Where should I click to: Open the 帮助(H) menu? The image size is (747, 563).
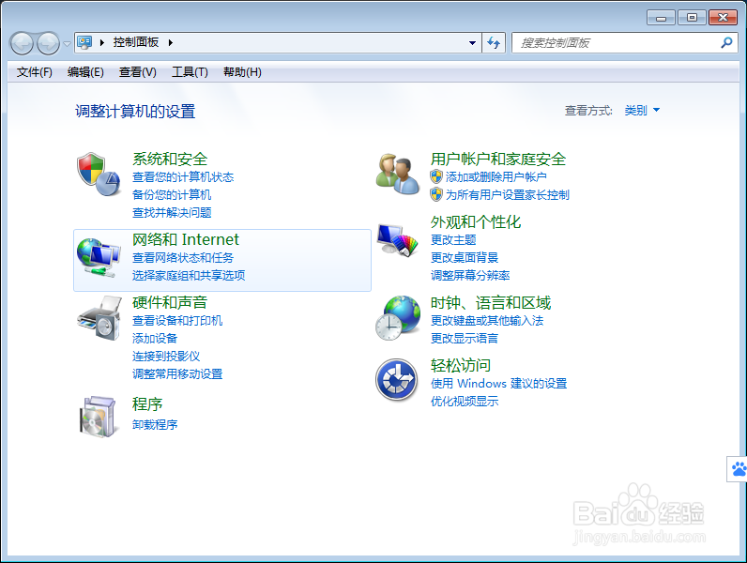242,72
